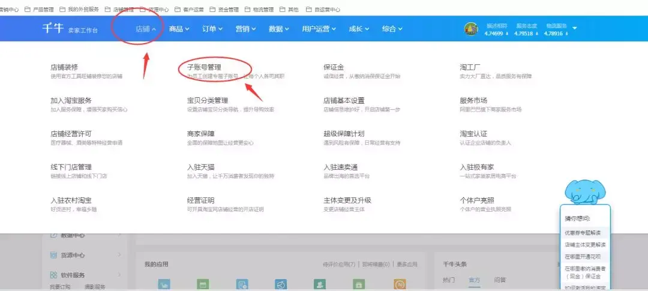Open the 自运营中心 bookmark folder
Image resolution: width=648 pixels, height=291 pixels.
[323, 9]
